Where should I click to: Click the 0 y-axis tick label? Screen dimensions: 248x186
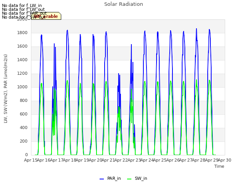pyautogui.click(x=26, y=155)
